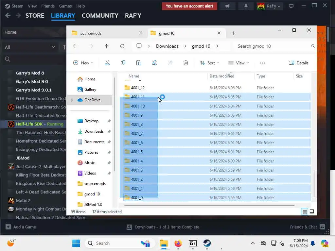Refresh the gmod 10 folder
This screenshot has width=335, height=251.
click(x=122, y=46)
